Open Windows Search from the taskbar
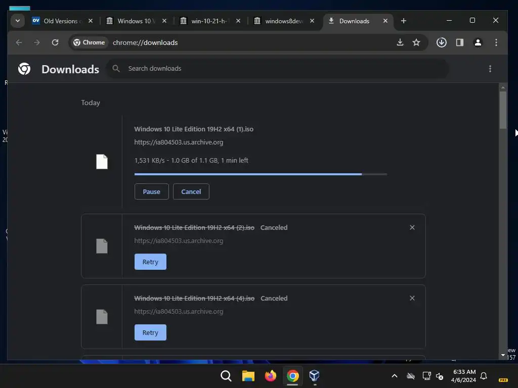Viewport: 518px width, 388px height. click(x=226, y=376)
